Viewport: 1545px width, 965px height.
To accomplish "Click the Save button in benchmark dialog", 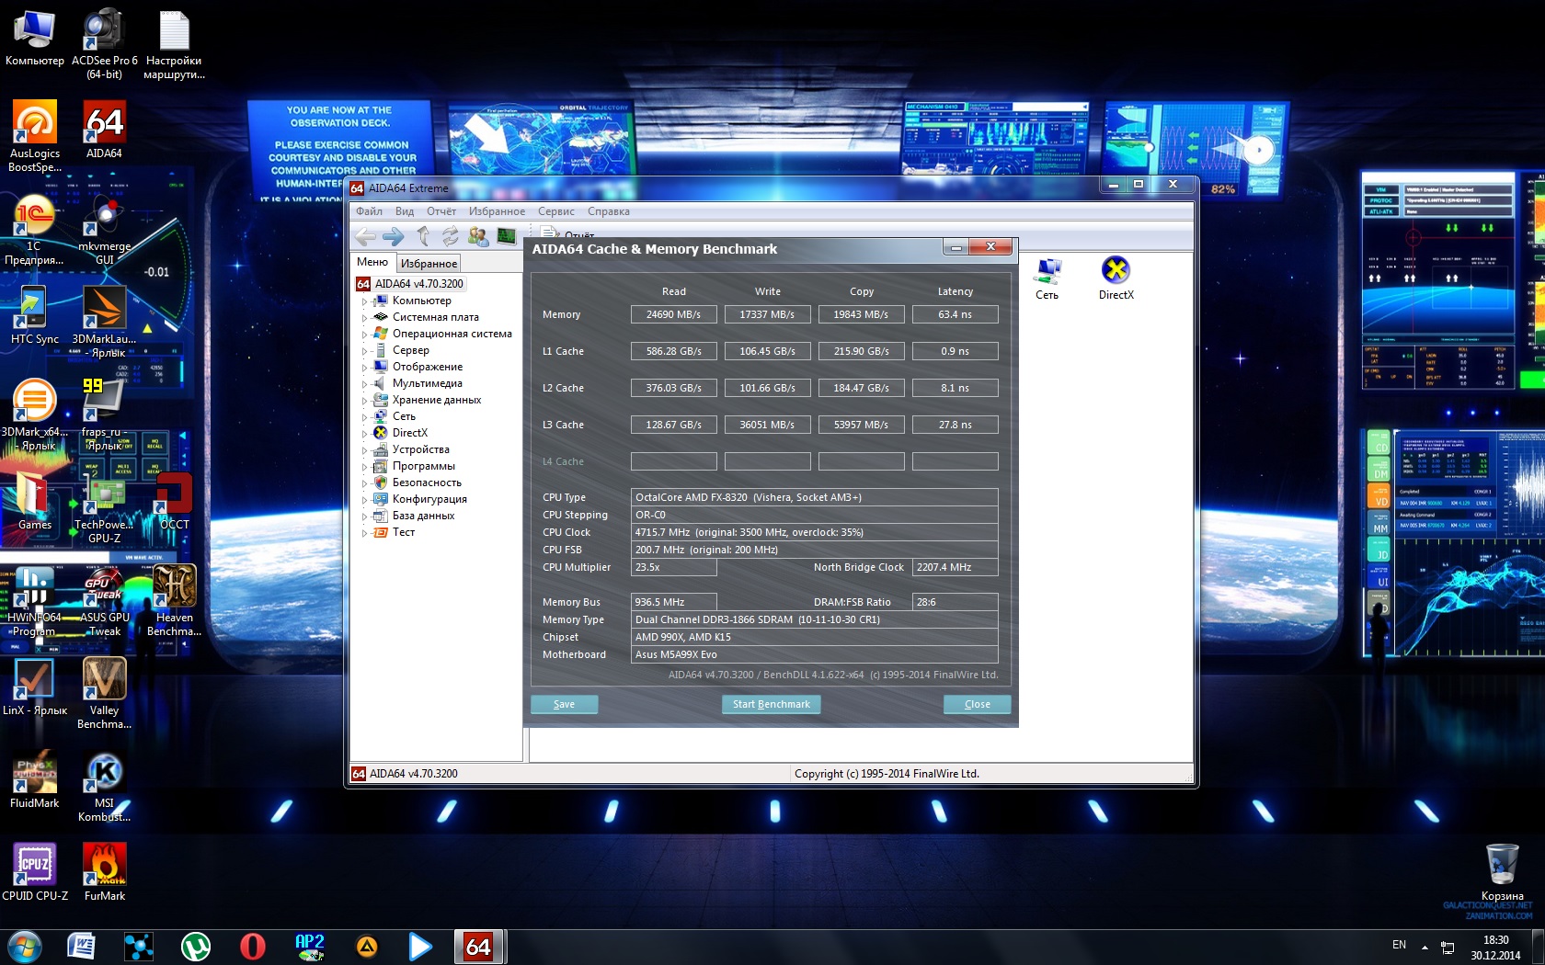I will point(564,704).
